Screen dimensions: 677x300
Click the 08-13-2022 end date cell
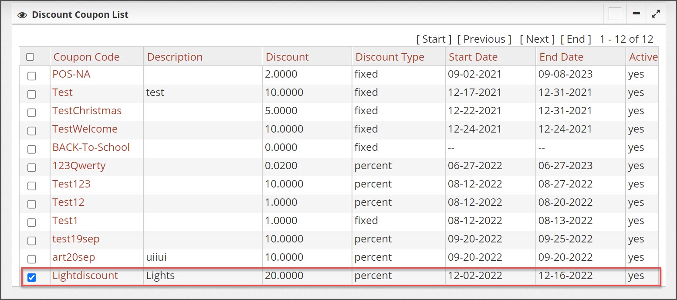coord(565,221)
